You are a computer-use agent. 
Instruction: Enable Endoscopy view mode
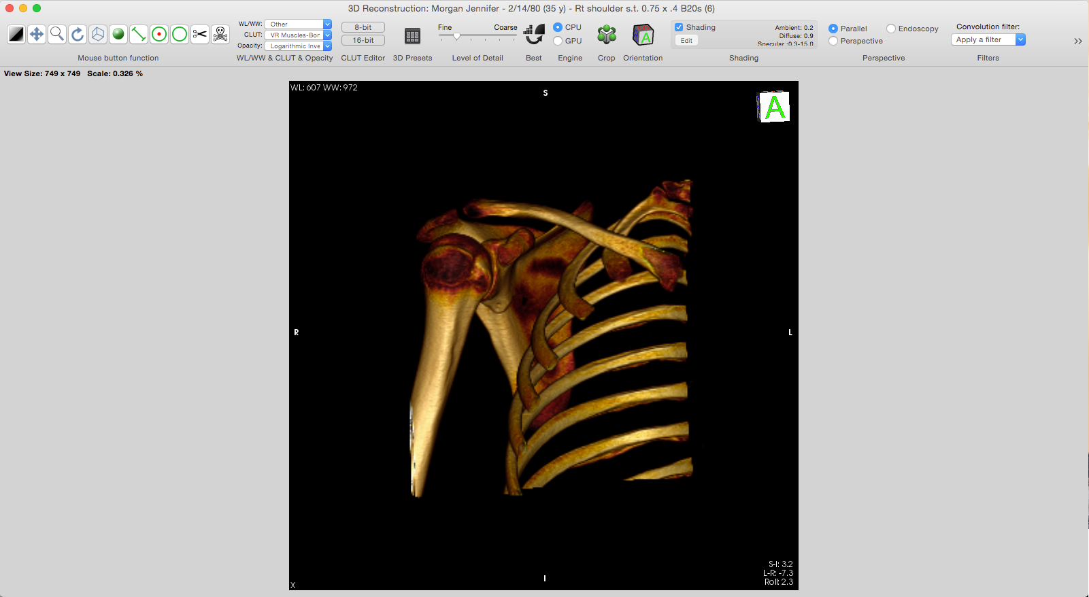point(891,29)
